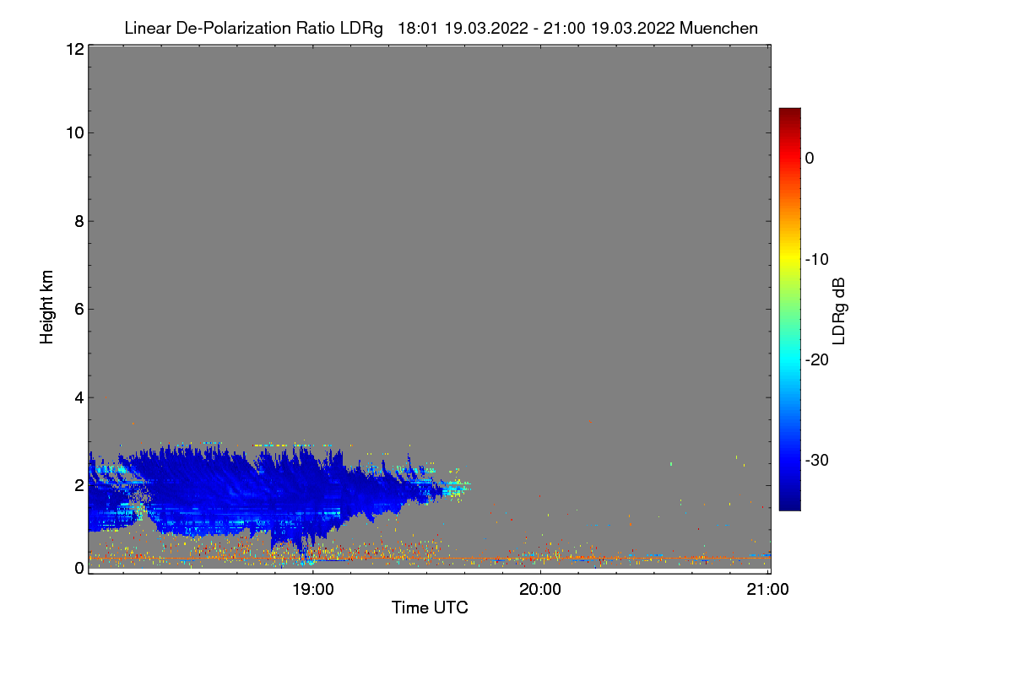Click the dark red top of colorbar

point(789,114)
